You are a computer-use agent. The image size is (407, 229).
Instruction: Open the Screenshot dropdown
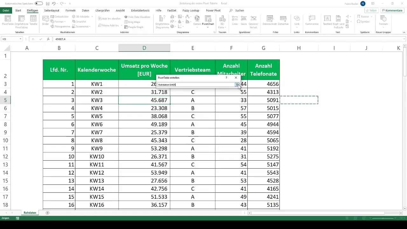point(90,27)
